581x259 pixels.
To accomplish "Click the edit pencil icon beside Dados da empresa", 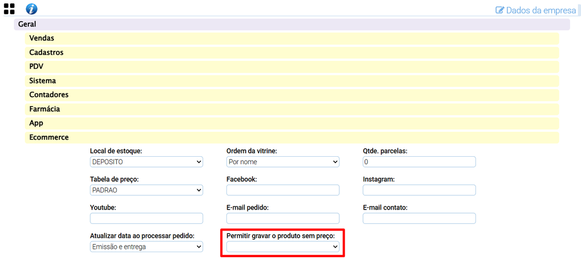I will [500, 10].
